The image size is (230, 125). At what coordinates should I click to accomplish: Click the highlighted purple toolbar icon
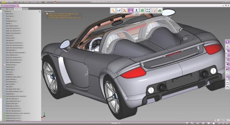click(131, 11)
